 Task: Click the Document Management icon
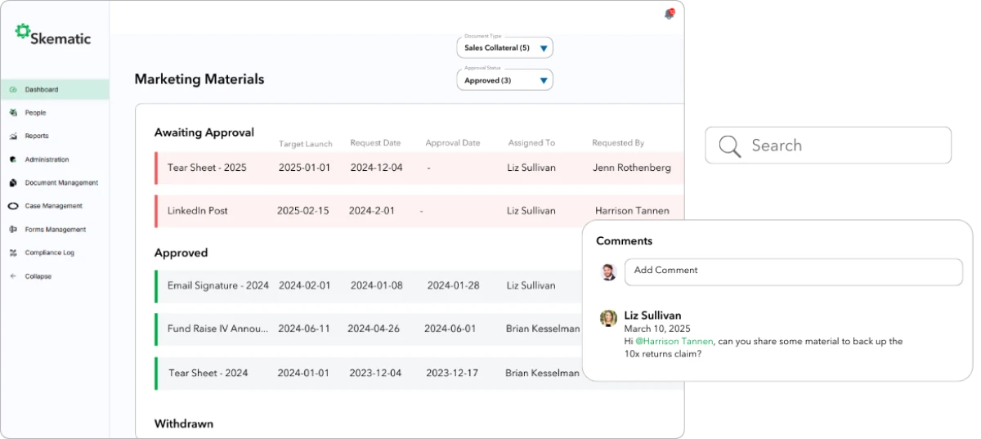13,183
